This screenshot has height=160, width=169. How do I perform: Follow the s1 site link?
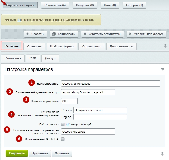68,125
